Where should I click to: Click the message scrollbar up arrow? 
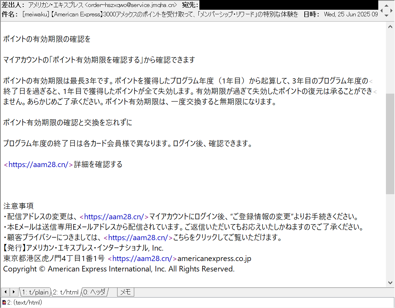click(x=390, y=26)
